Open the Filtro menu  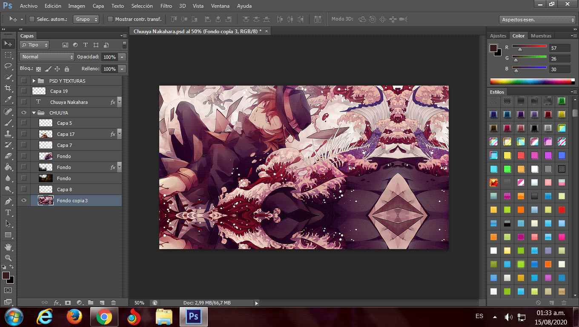(x=166, y=6)
